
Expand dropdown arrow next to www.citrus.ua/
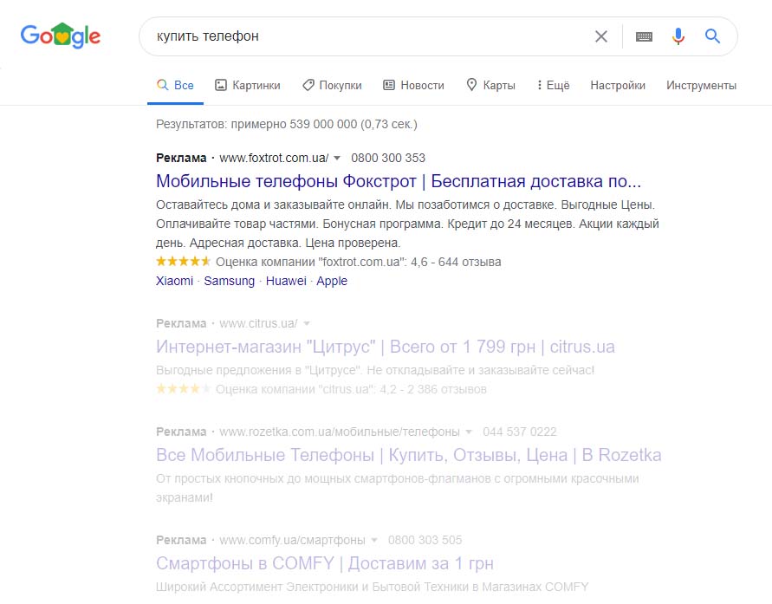[307, 323]
